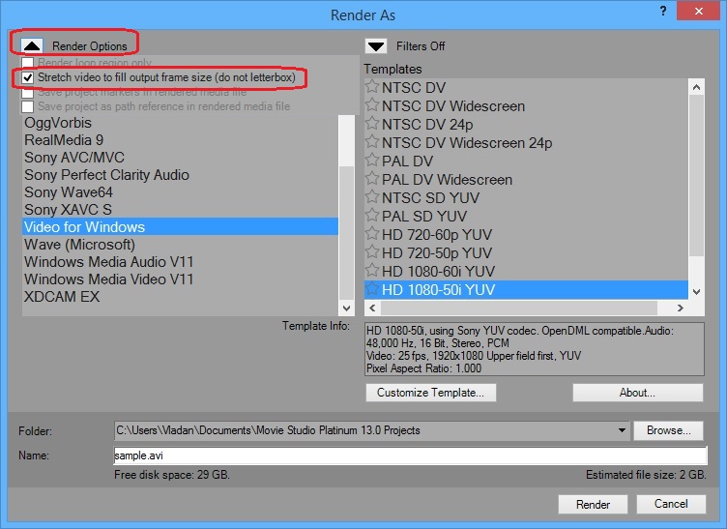
Task: Click the Customize Template button
Action: tap(430, 393)
